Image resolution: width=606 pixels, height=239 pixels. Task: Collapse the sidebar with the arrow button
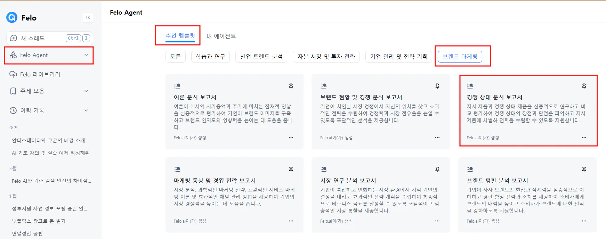pyautogui.click(x=88, y=17)
